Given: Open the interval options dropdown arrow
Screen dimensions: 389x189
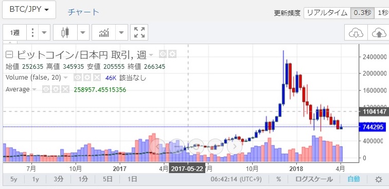Looking at the screenshot, I should (44, 32).
